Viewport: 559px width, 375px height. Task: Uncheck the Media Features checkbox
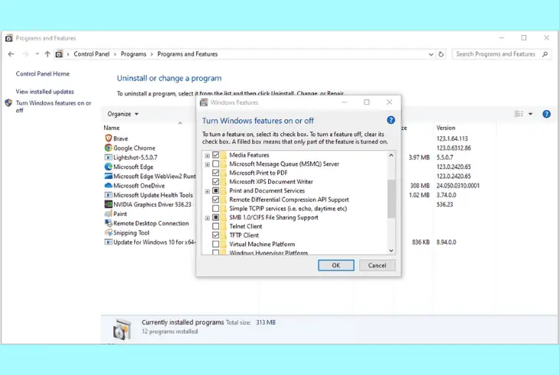pos(216,155)
